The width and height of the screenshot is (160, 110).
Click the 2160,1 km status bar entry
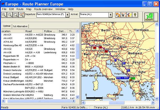click(138, 107)
